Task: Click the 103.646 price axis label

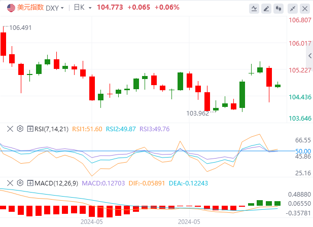Action: pos(300,119)
